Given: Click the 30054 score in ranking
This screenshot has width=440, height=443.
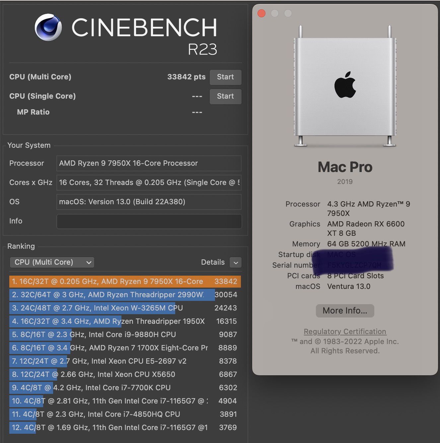Looking at the screenshot, I should pyautogui.click(x=226, y=295).
